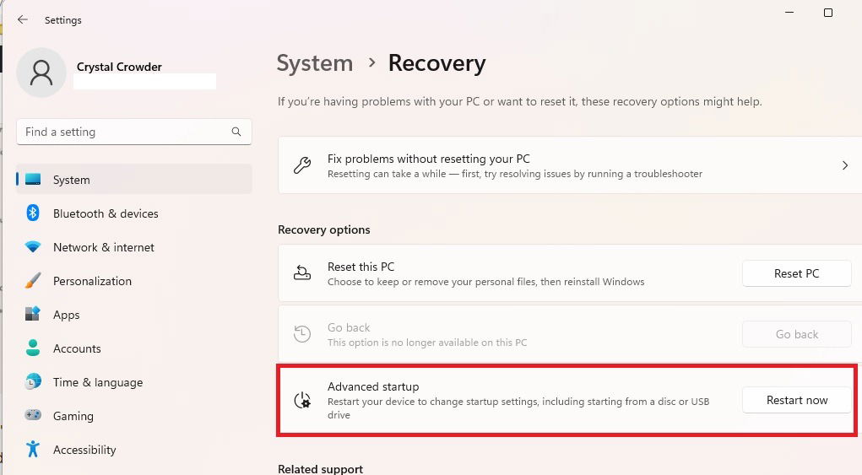Click the Network & internet Wi-Fi icon
The image size is (862, 475).
coord(33,247)
